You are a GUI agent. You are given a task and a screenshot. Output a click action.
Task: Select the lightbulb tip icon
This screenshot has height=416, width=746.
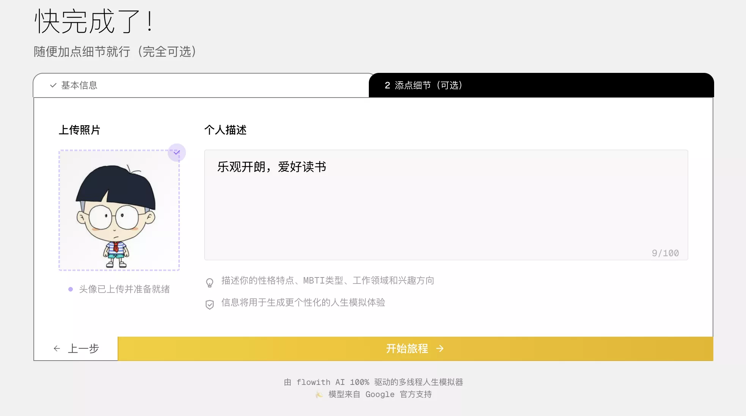tap(209, 282)
